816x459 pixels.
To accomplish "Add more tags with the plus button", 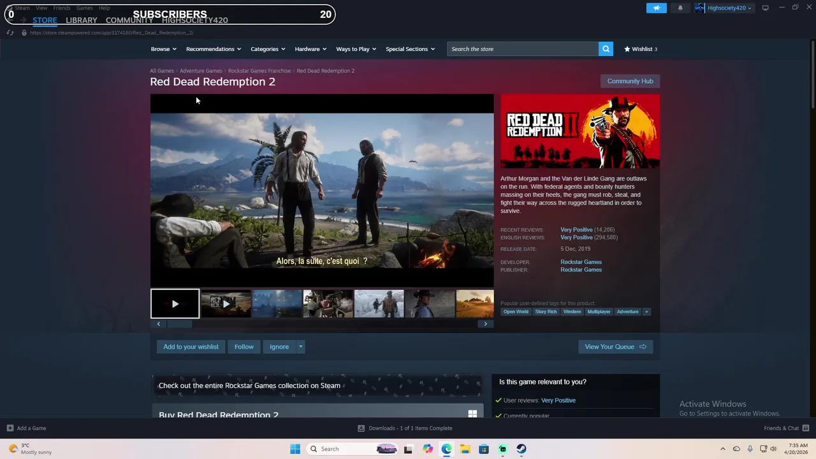I will click(646, 312).
